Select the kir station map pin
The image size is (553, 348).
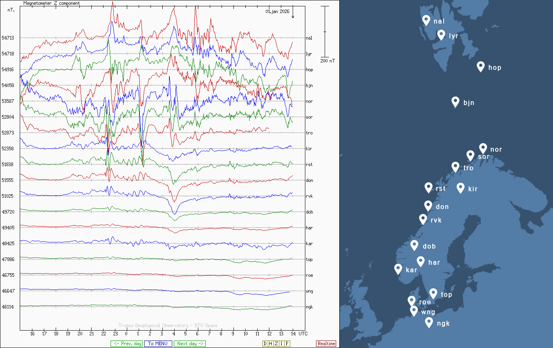coord(460,187)
